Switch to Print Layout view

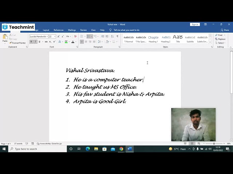tap(192, 144)
